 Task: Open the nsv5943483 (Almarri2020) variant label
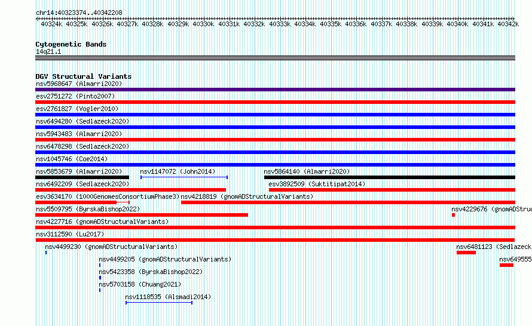(79, 134)
